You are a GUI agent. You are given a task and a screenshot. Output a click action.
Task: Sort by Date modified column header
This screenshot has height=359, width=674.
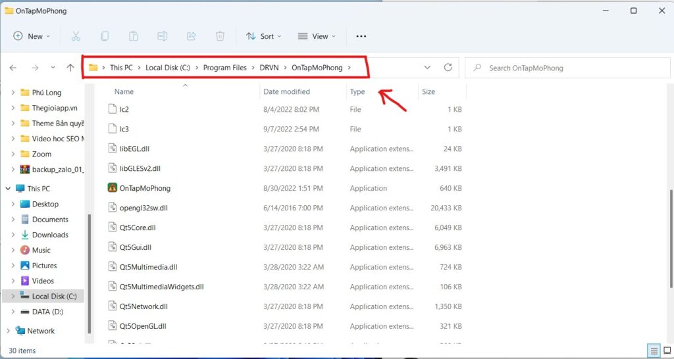pyautogui.click(x=287, y=91)
